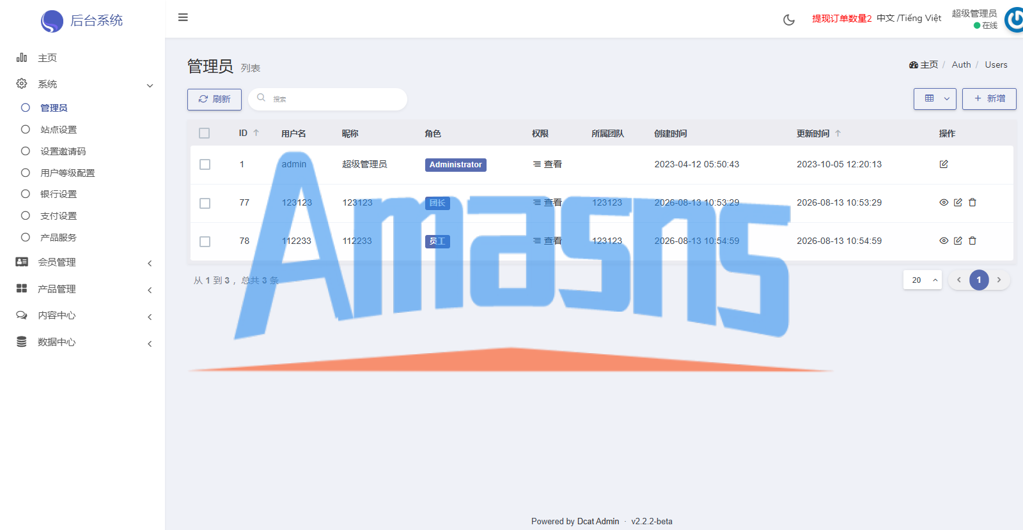Edit user ID 78 with pencil icon
This screenshot has width=1023, height=530.
[x=958, y=241]
